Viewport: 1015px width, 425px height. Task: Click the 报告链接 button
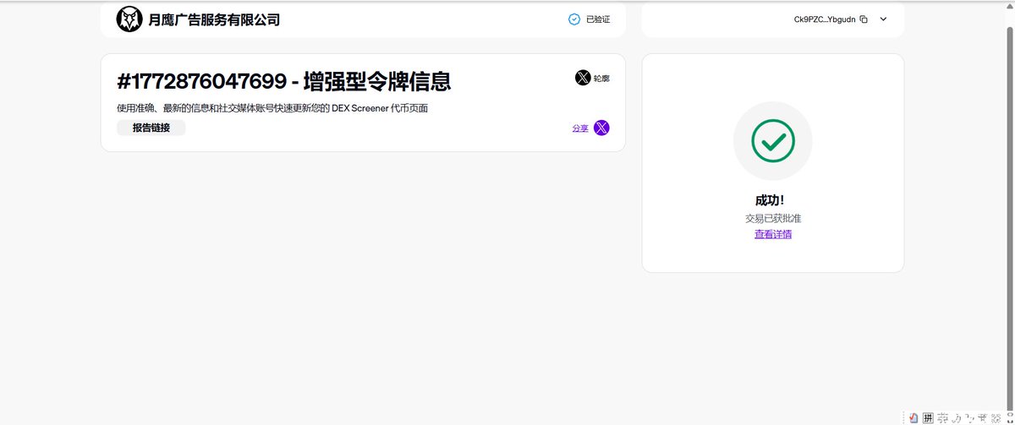click(x=151, y=128)
